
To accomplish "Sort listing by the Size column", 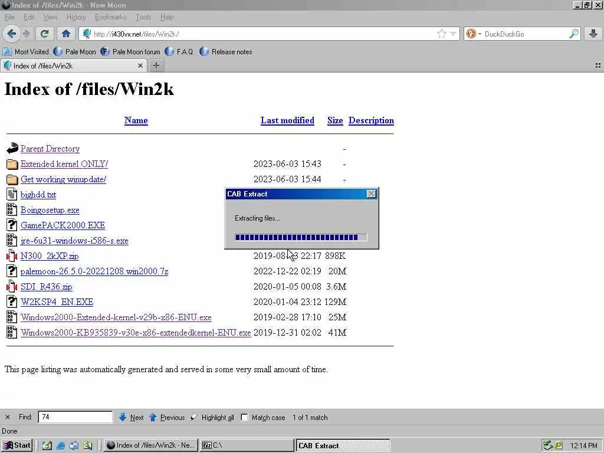I will point(335,120).
